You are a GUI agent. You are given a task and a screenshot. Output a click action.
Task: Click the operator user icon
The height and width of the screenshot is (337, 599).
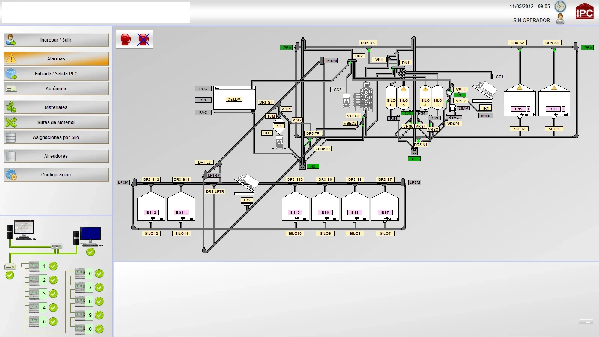click(560, 19)
